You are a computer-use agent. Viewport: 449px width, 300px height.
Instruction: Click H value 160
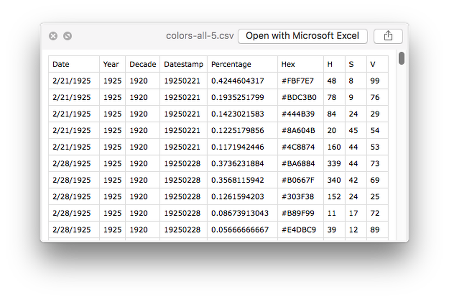tap(334, 147)
